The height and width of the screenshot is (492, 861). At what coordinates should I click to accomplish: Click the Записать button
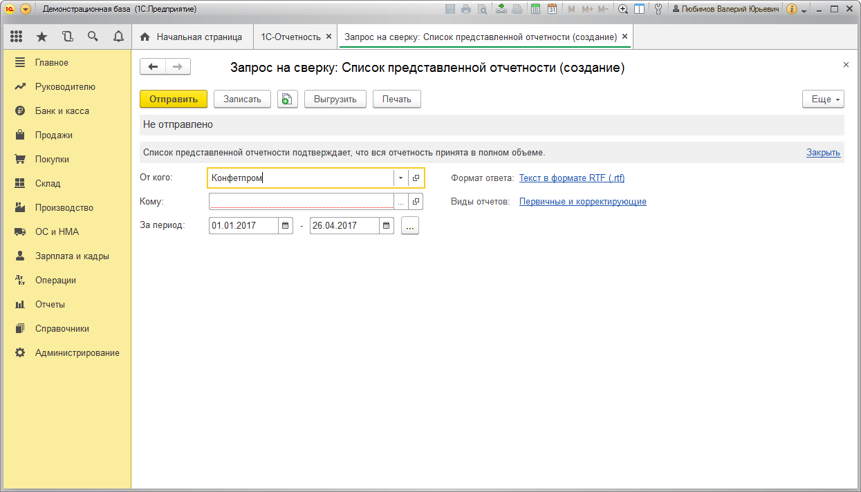click(x=242, y=99)
